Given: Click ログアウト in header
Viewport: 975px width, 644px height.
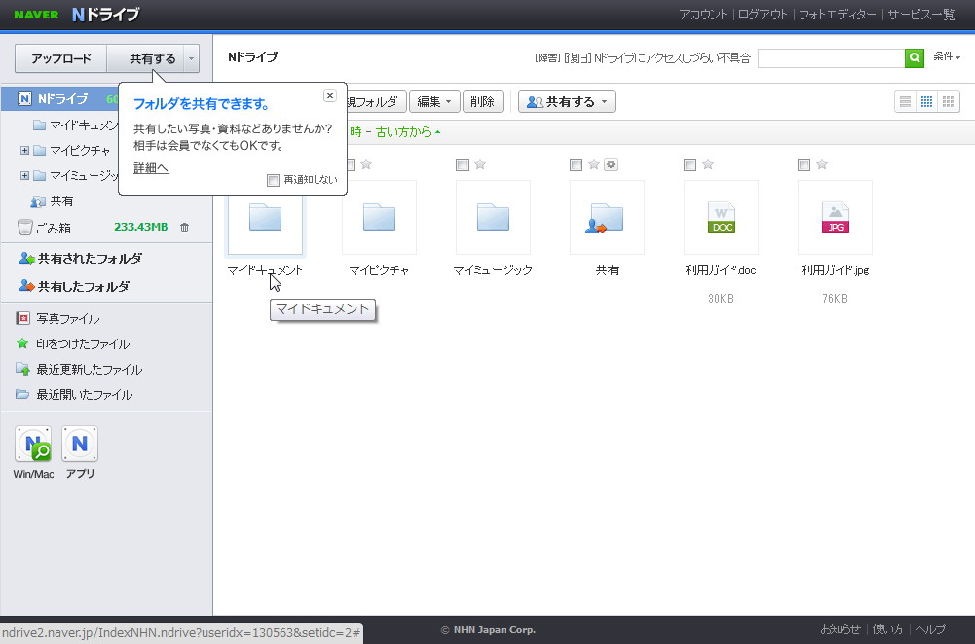Looking at the screenshot, I should [763, 15].
